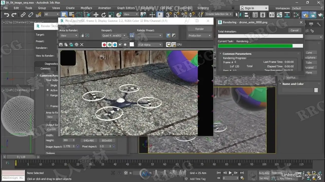This screenshot has width=325, height=182.
Task: Select the Move transform tool
Action: (x=96, y=15)
